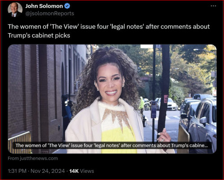This screenshot has height=180, width=224.
Task: View the 14K view count number
Action: [74, 171]
